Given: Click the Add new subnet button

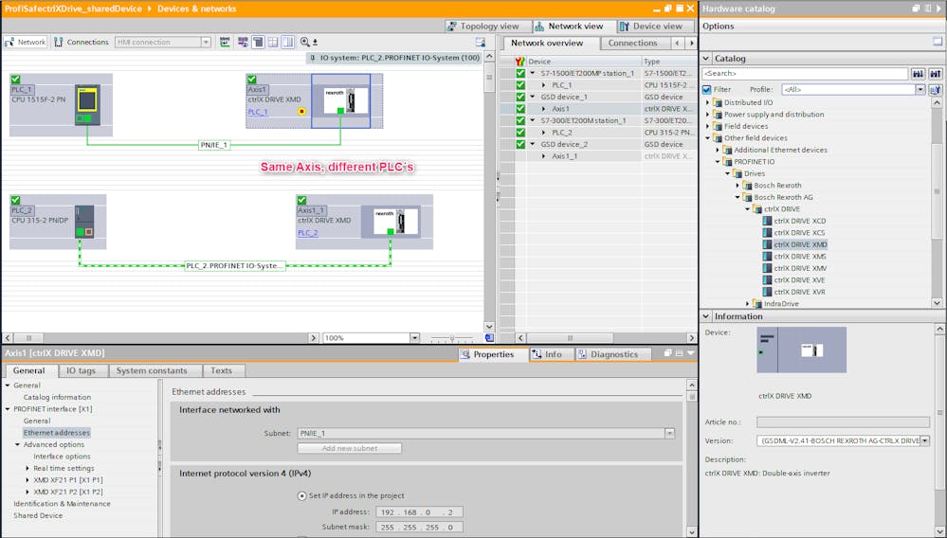Looking at the screenshot, I should 349,448.
